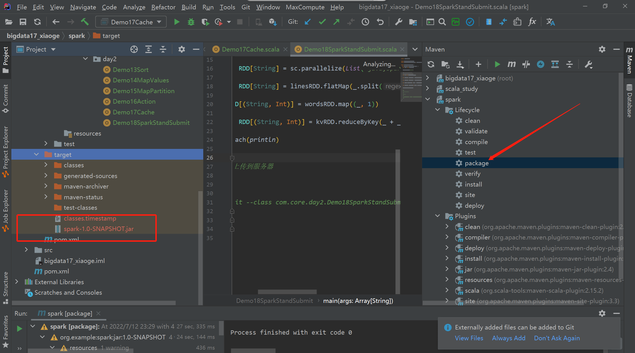Click Always Add in notification
The image size is (635, 353).
[509, 338]
